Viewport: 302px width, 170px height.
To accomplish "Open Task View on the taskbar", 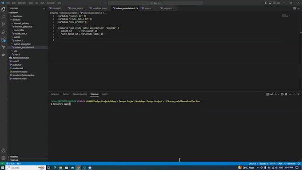I will [x=49, y=168].
